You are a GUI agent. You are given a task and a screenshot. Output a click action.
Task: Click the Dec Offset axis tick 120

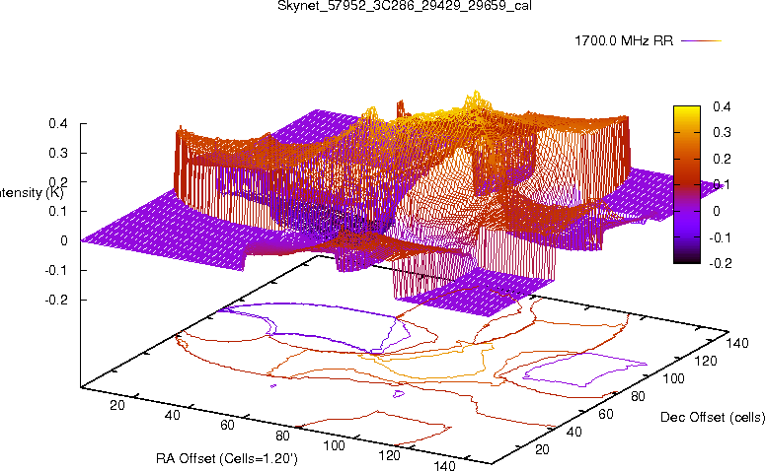click(x=706, y=361)
